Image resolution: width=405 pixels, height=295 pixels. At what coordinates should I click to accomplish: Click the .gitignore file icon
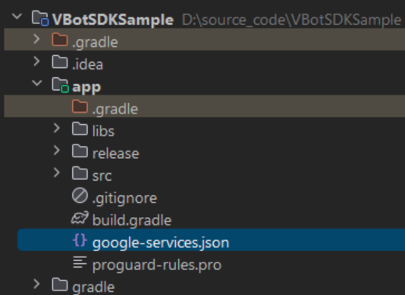(80, 196)
